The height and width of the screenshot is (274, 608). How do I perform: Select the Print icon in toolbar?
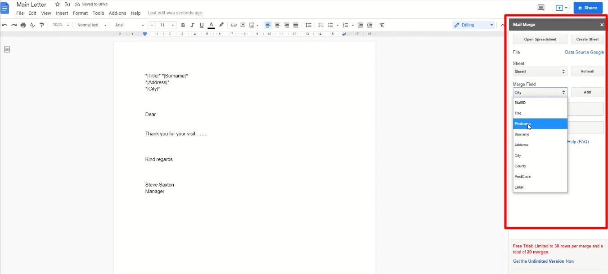(23, 25)
